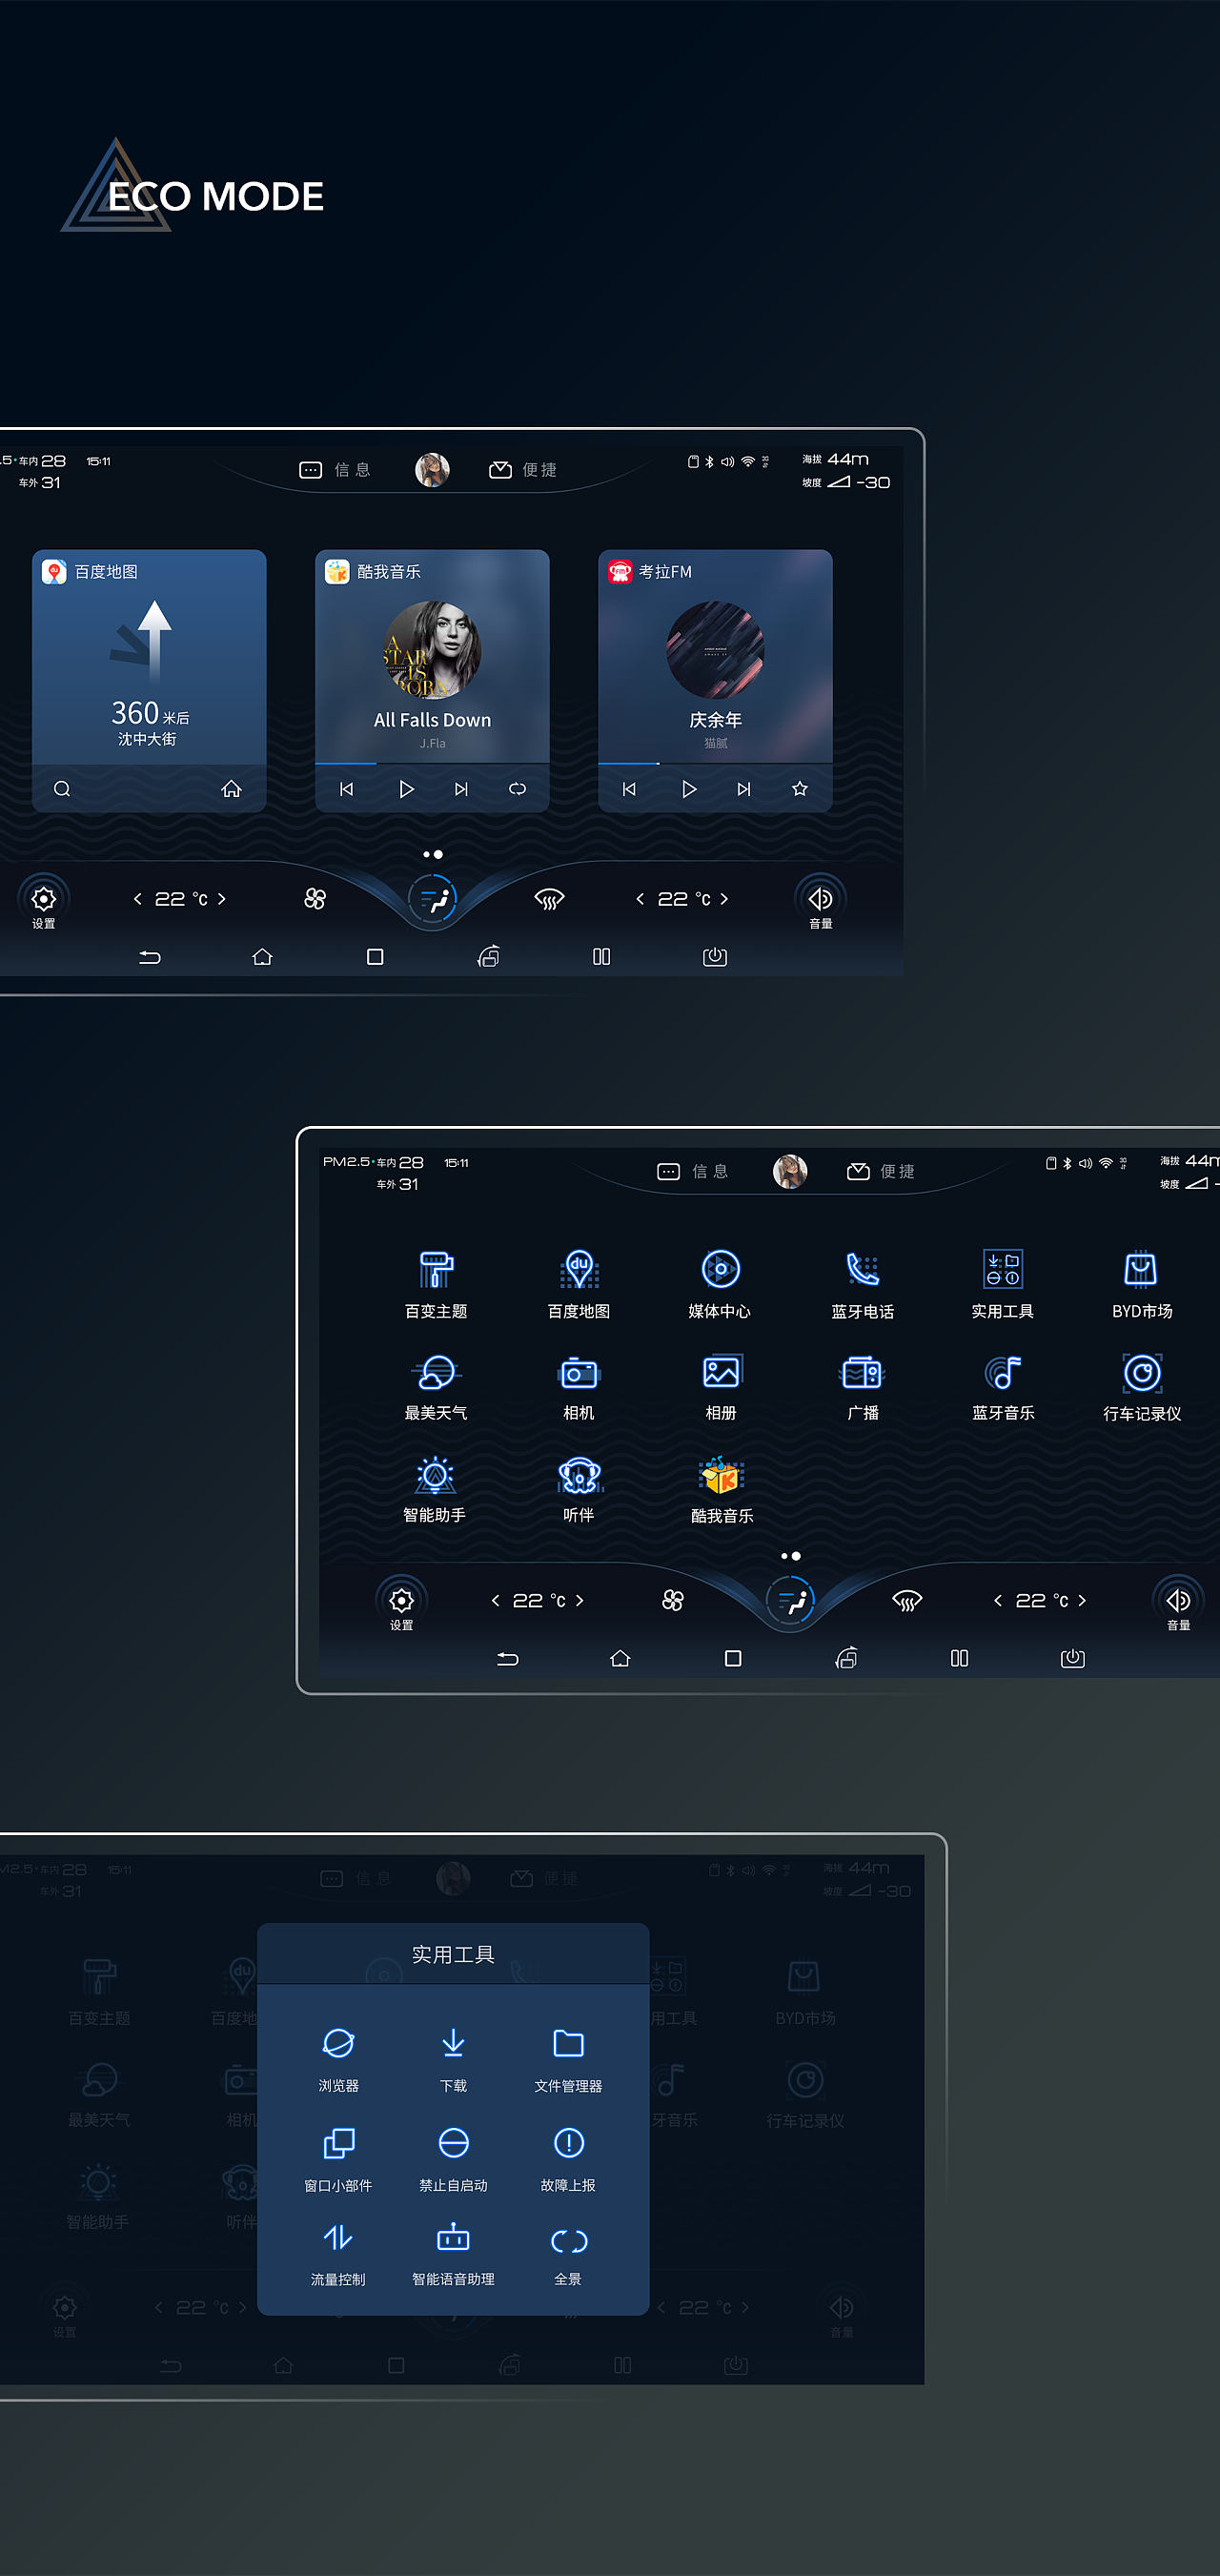Open recent apps square in top screen
The height and width of the screenshot is (2576, 1220).
point(375,957)
